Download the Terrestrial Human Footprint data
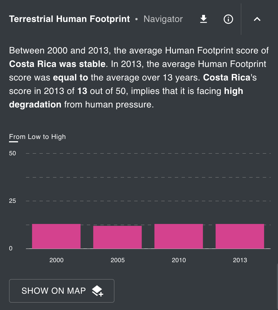278x310 pixels. 203,19
